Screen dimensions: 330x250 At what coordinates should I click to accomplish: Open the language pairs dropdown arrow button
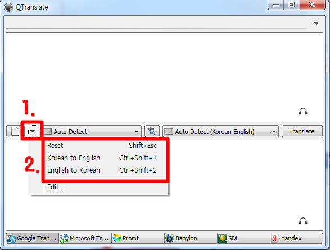(33, 131)
